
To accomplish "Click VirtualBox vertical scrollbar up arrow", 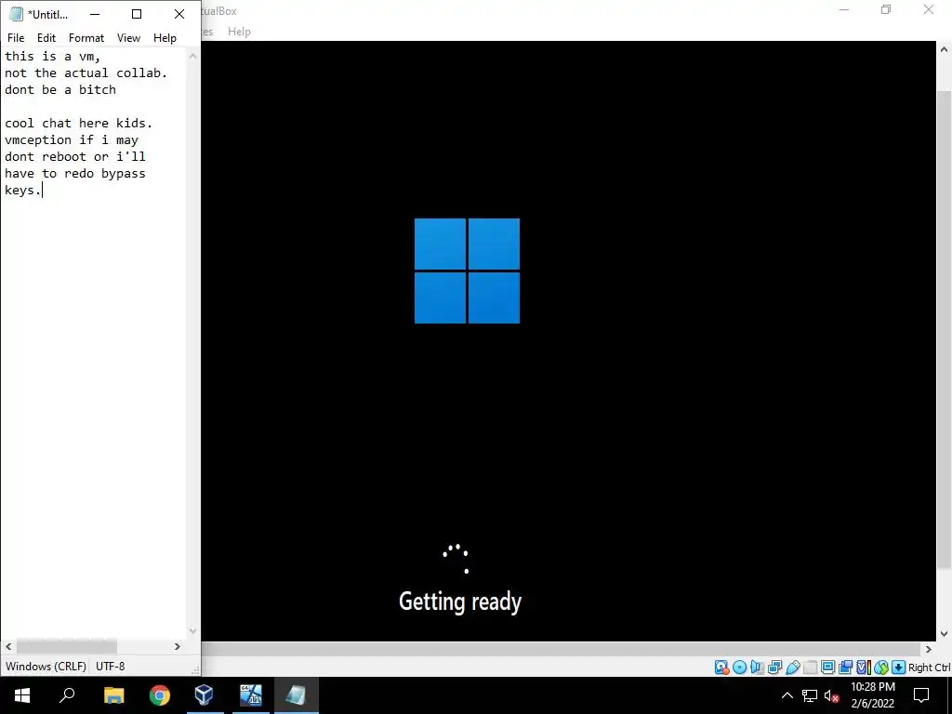I will pyautogui.click(x=945, y=49).
